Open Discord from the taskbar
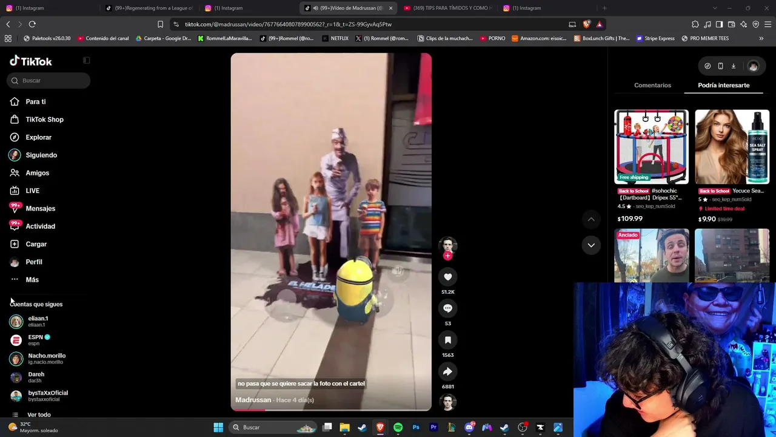The image size is (776, 437). pyautogui.click(x=469, y=427)
